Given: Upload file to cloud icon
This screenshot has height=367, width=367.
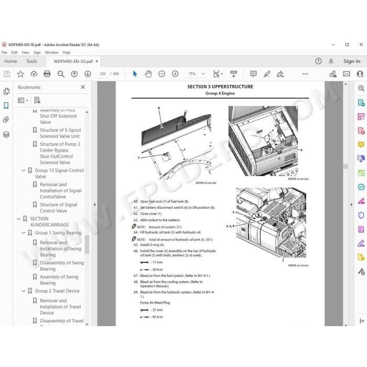Looking at the screenshot, I should tap(34, 74).
